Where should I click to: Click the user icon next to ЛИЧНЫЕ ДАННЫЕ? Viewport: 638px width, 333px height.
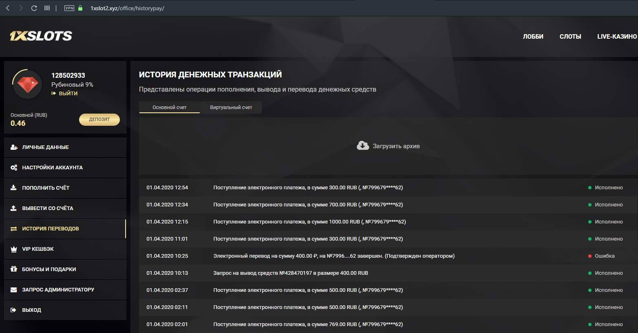(14, 147)
